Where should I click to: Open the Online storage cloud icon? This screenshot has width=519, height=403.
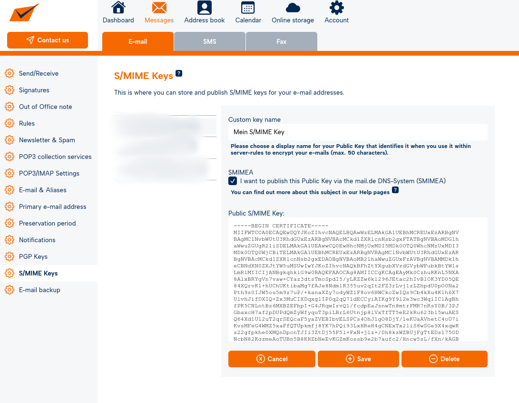[293, 8]
